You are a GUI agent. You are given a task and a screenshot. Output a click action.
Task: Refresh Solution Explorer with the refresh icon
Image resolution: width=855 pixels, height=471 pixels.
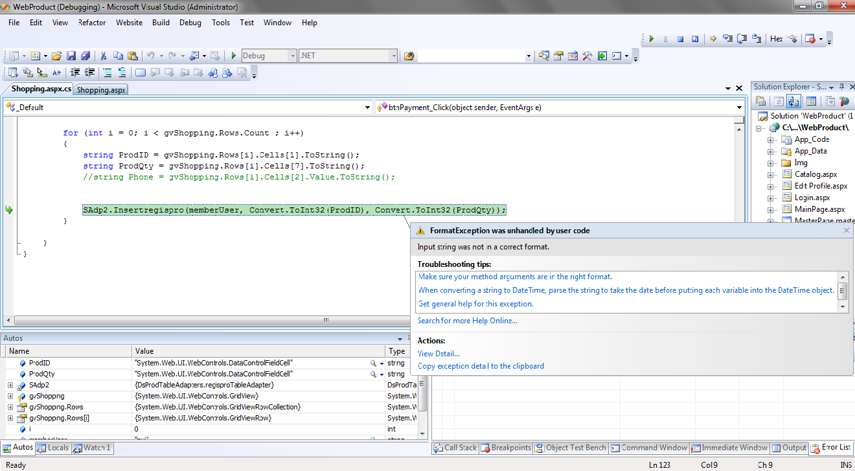point(778,101)
